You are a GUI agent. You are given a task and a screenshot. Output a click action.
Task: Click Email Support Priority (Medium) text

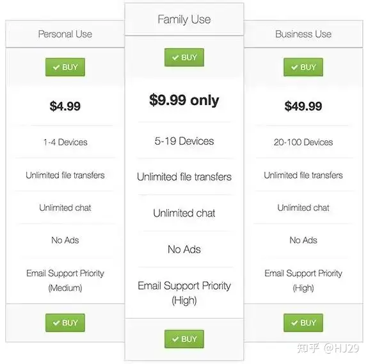click(x=65, y=281)
